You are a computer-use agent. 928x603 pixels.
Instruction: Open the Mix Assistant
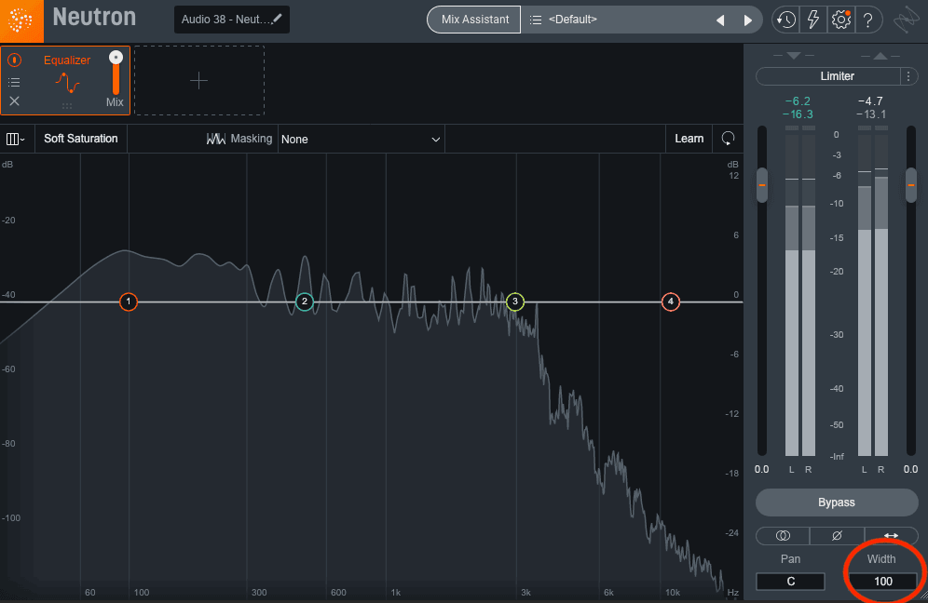474,20
